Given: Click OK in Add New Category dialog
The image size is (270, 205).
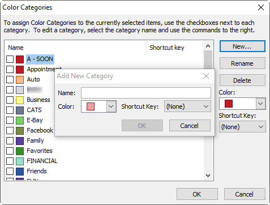Looking at the screenshot, I should [x=142, y=126].
